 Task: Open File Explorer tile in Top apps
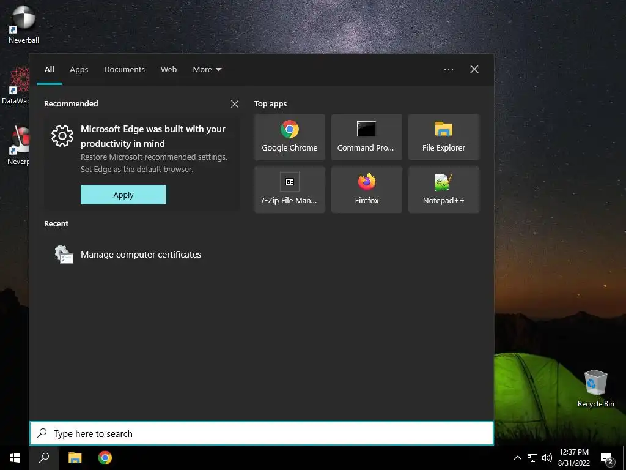click(444, 136)
